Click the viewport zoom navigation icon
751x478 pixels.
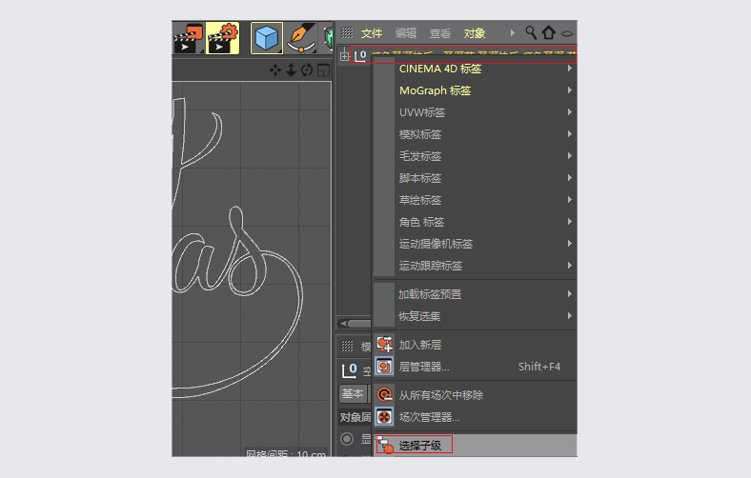coord(291,70)
